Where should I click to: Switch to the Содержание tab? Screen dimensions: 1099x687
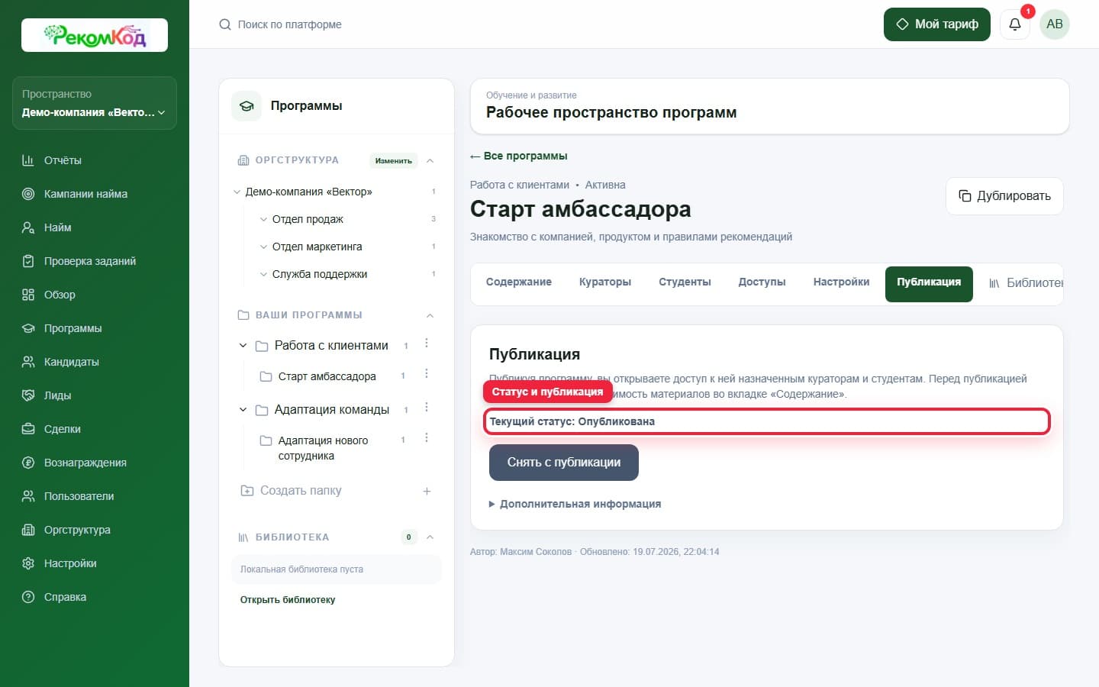point(519,282)
